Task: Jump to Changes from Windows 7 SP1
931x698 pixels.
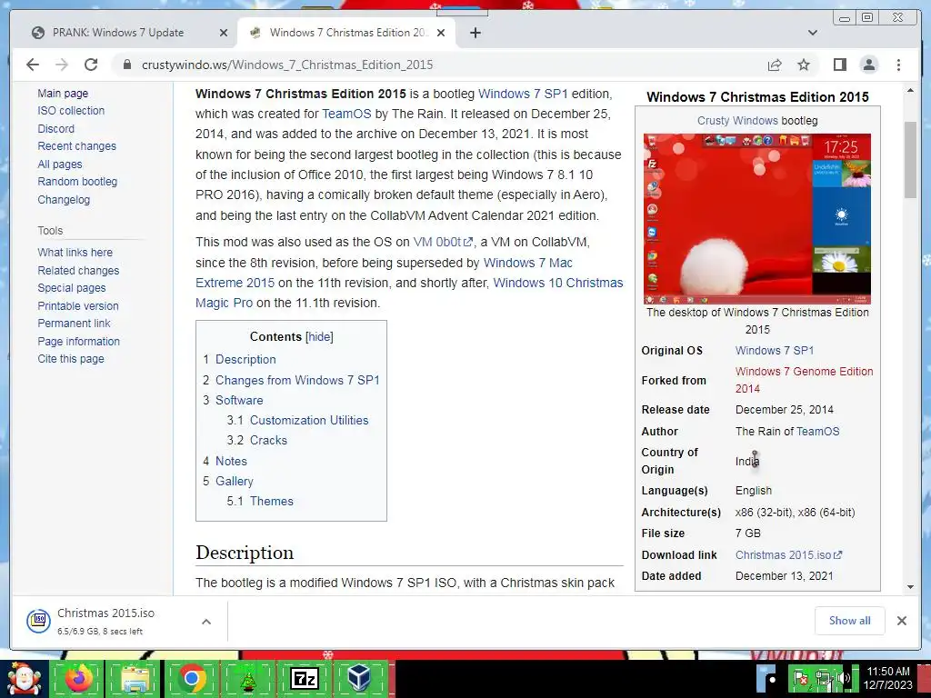Action: [291, 380]
